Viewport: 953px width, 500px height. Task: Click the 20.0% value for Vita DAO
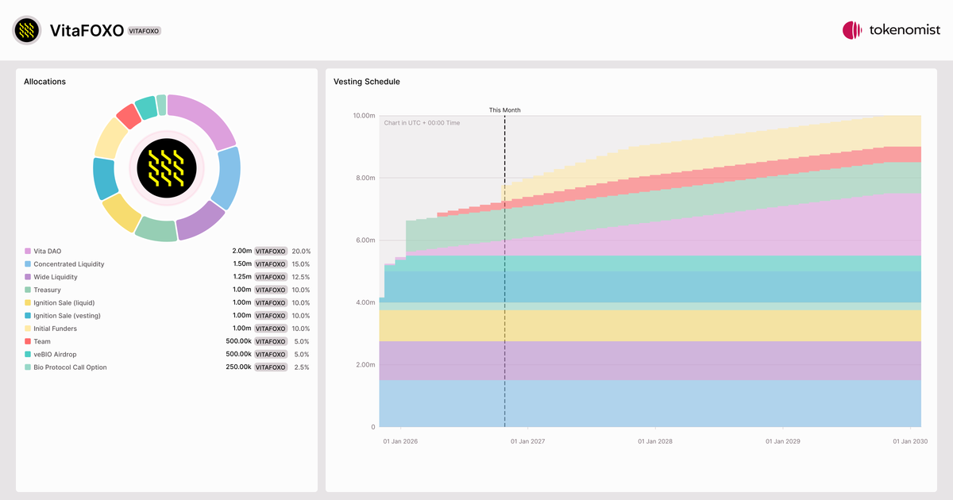301,251
